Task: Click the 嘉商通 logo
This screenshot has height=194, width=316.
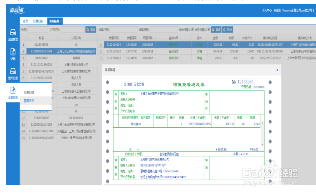Action: 17,10
